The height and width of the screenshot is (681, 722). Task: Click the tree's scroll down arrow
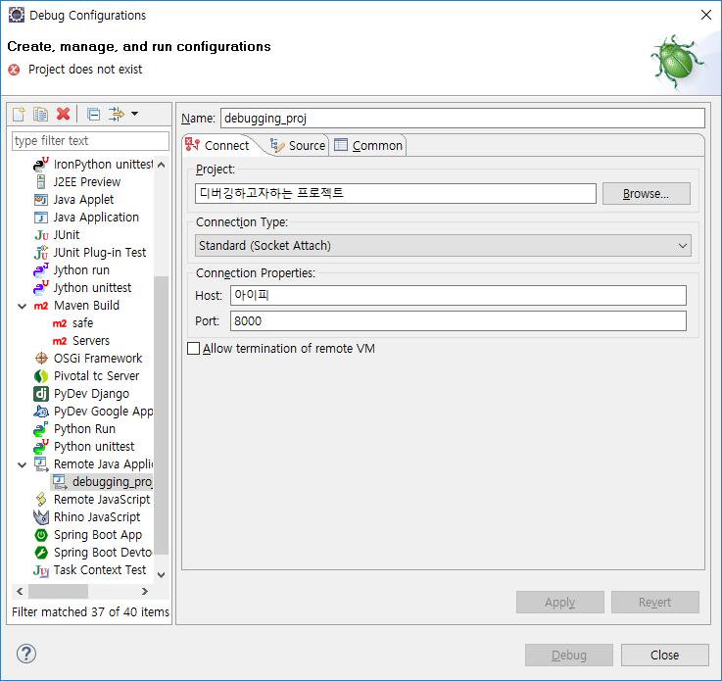[162, 574]
